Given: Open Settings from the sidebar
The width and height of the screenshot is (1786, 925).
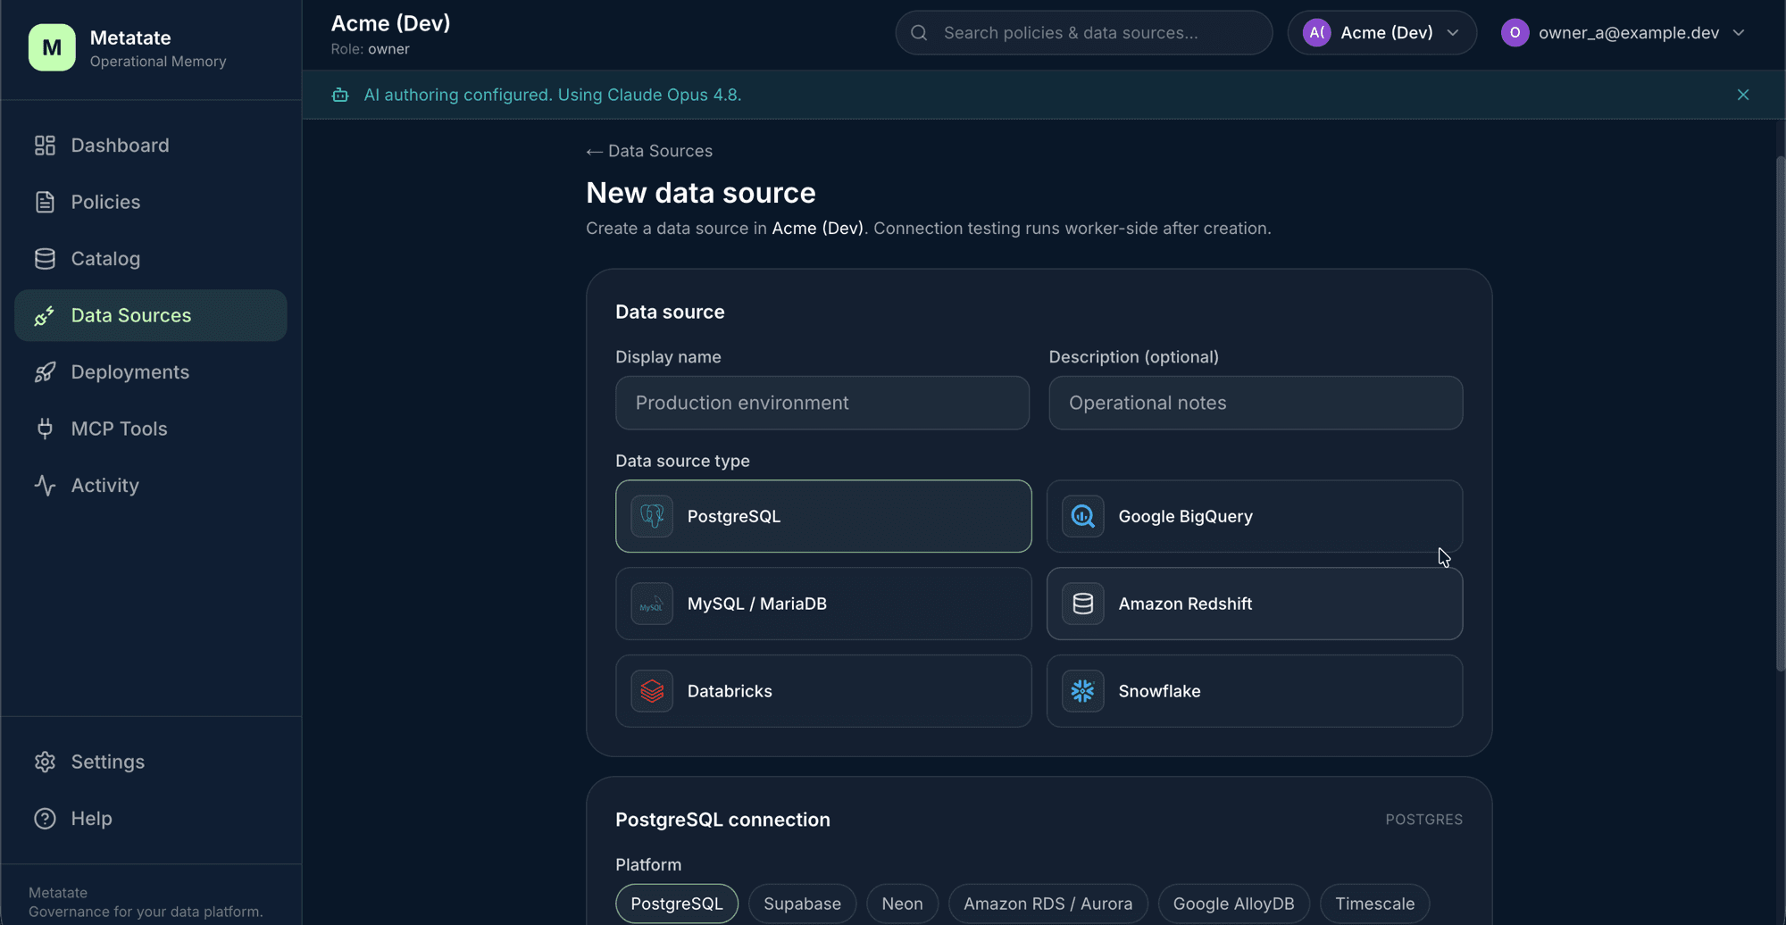Looking at the screenshot, I should (x=151, y=762).
